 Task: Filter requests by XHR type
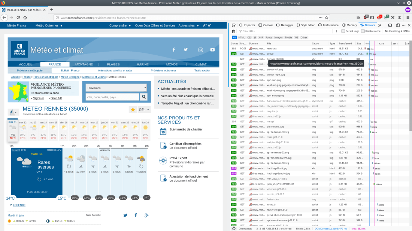coord(261,37)
